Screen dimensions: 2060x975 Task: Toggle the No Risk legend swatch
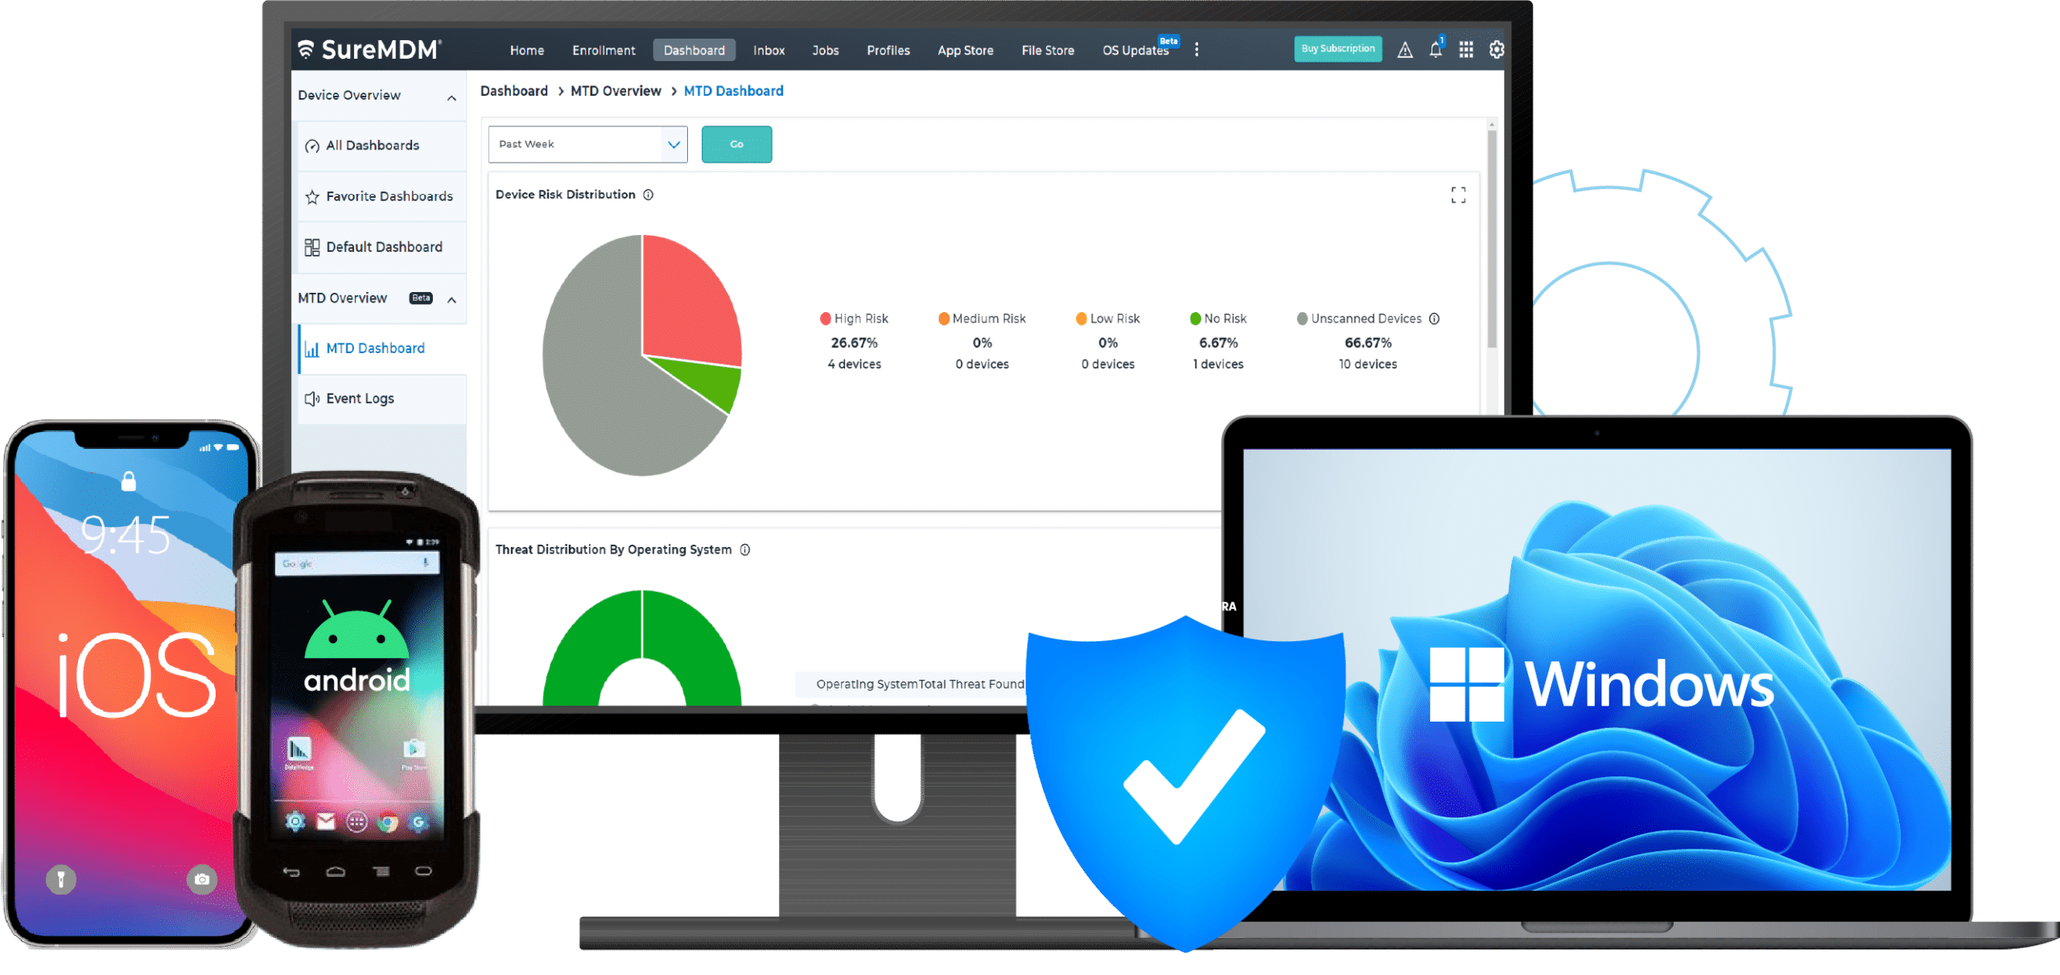click(x=1195, y=319)
